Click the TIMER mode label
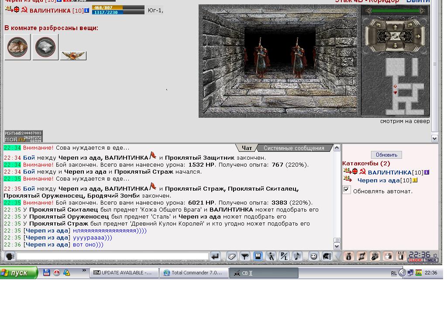The width and height of the screenshot is (447, 335). click(x=430, y=260)
